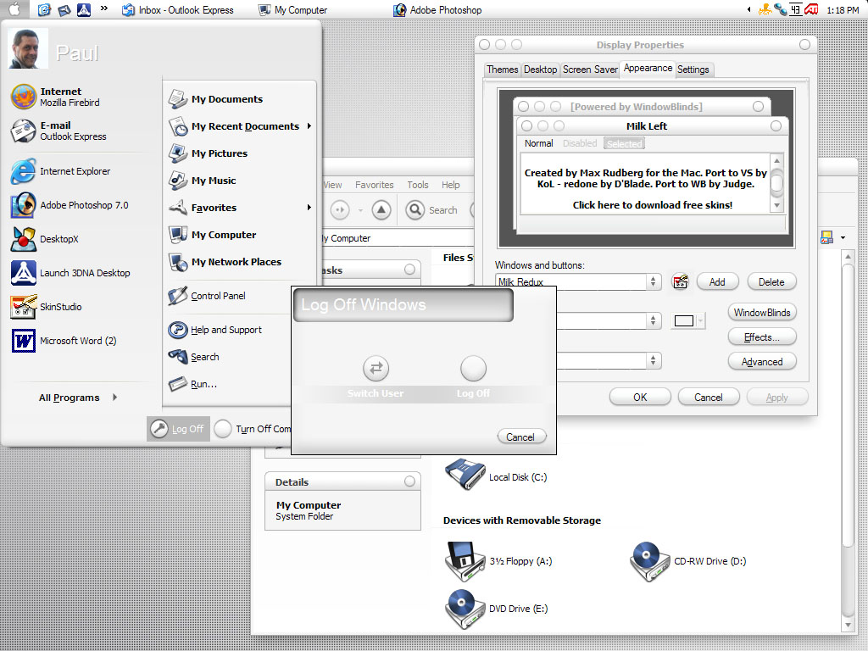Click Add skin button

coord(717,281)
